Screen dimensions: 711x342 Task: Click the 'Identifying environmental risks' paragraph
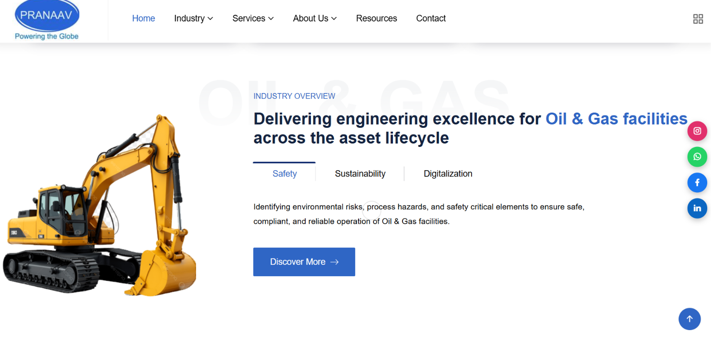coord(419,214)
